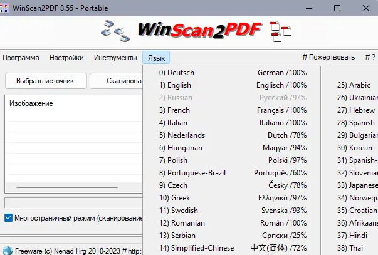Click the globe icon in status bar

(x=8, y=251)
